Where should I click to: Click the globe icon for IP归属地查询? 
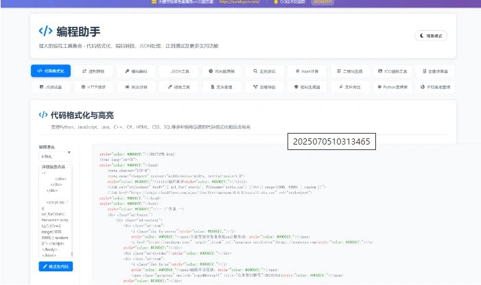(x=423, y=87)
